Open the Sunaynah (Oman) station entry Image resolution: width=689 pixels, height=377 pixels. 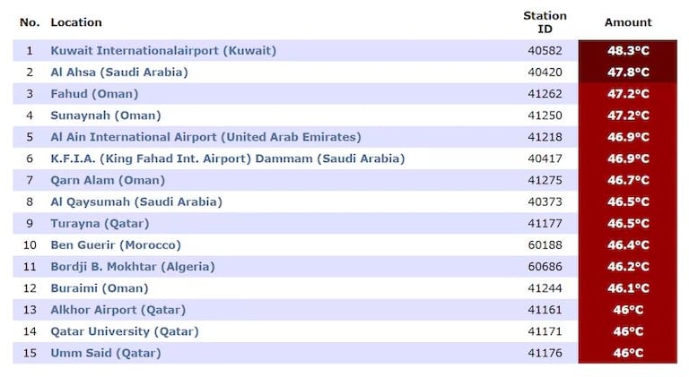click(106, 116)
